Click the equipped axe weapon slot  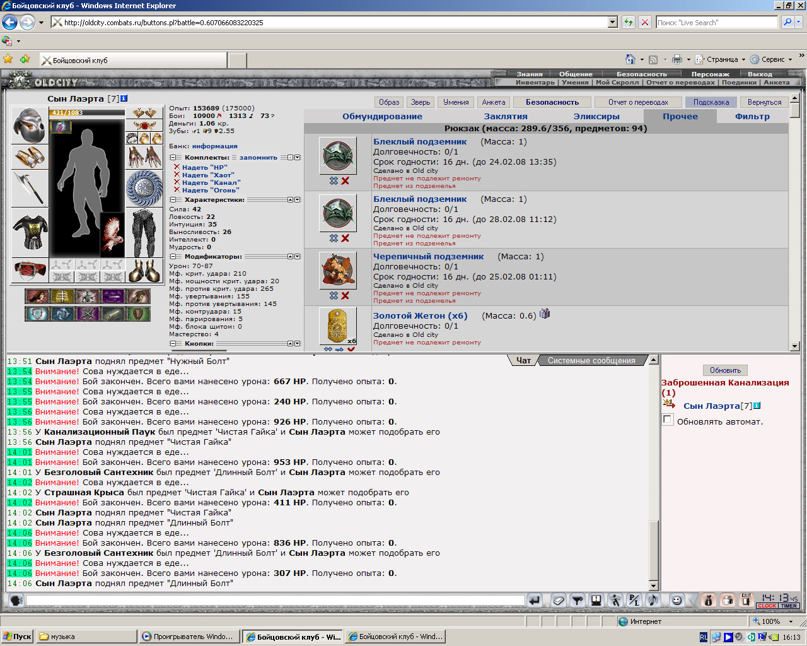(30, 188)
